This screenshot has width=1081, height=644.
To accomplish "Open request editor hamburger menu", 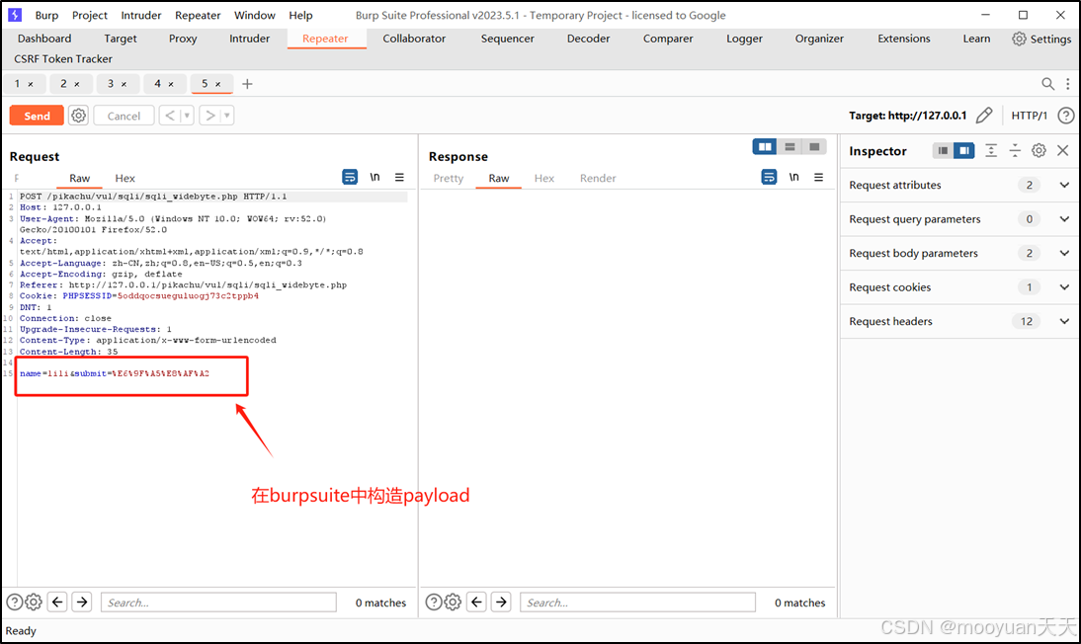I will (x=399, y=177).
